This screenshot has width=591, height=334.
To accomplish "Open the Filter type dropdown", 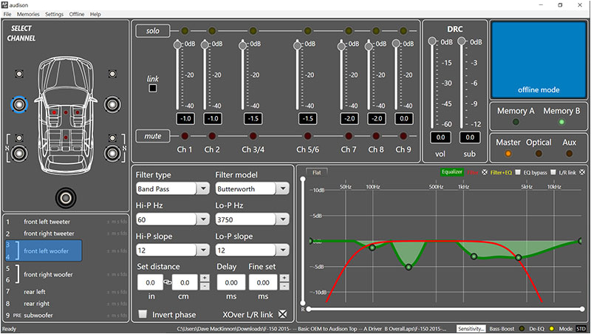I will click(x=171, y=189).
